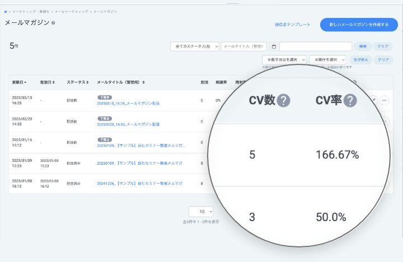Sort by メールタイトル（管理用） column header
This screenshot has width=403, height=262.
(121, 82)
